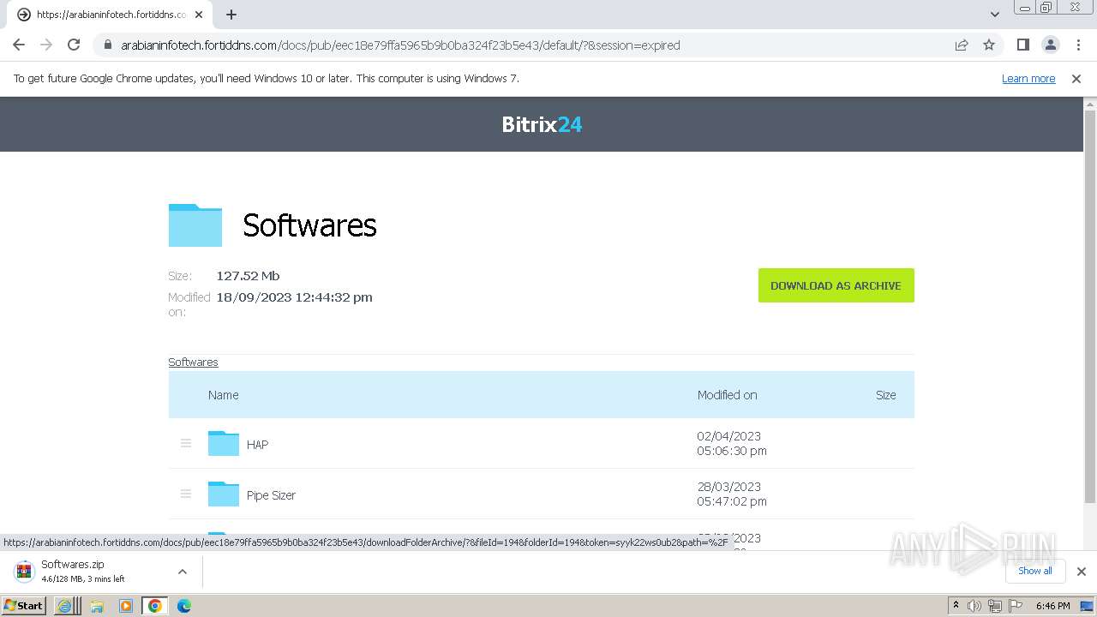
Task: Switch to Chrome taskbar icon
Action: (x=155, y=605)
